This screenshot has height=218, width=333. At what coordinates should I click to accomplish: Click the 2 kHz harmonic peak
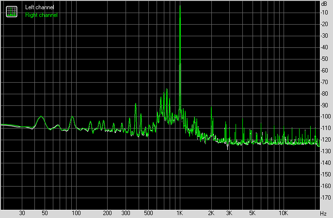(211, 107)
